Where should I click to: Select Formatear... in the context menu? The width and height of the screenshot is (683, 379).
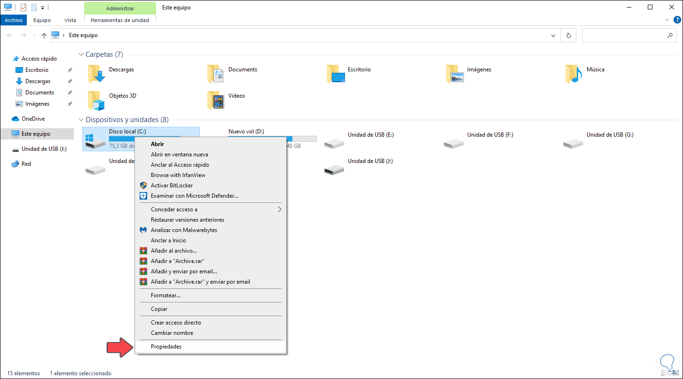click(x=165, y=295)
